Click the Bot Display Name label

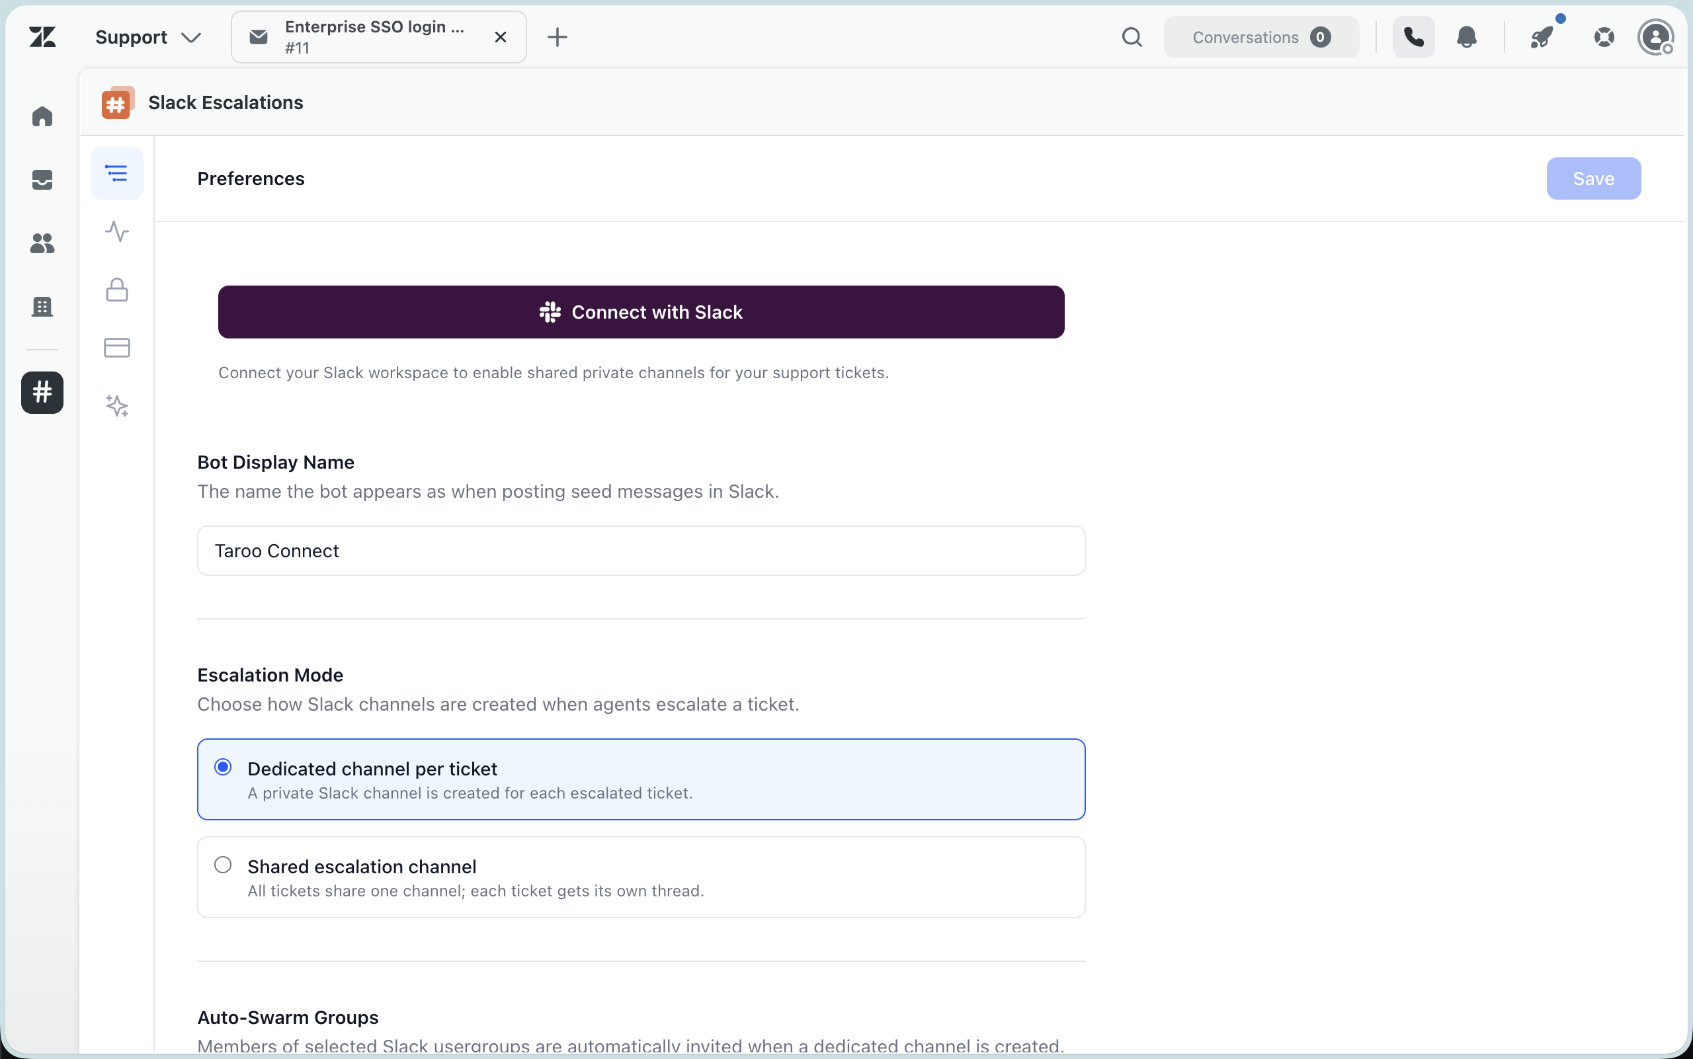[x=276, y=462]
